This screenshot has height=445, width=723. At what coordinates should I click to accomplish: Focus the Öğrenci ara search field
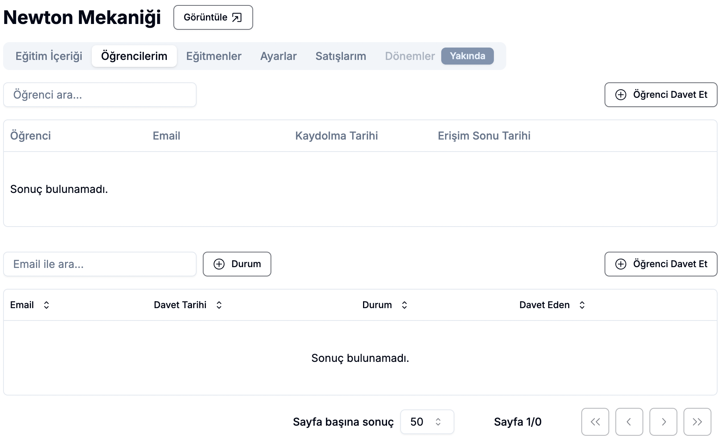point(100,95)
